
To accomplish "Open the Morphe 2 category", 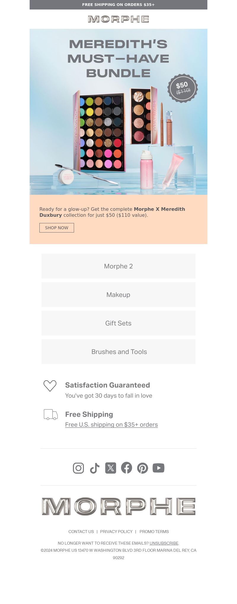I will coord(118,266).
